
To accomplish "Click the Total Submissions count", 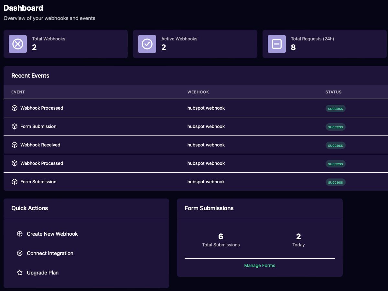I will [x=221, y=237].
